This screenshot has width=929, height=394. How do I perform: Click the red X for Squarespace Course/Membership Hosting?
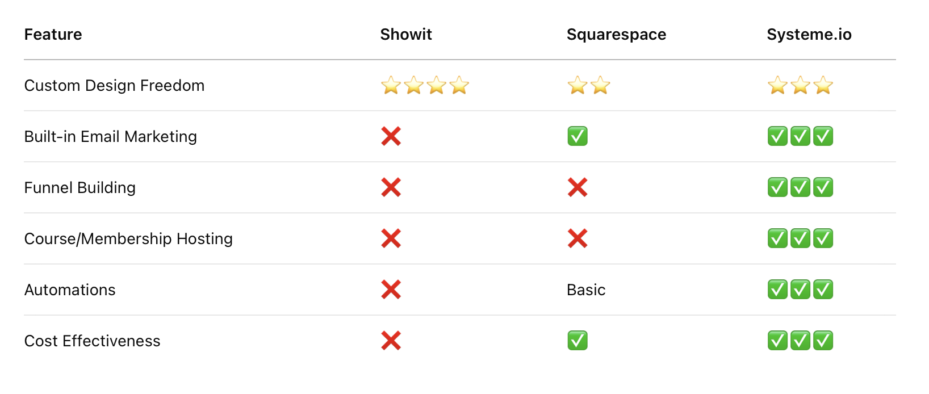click(x=578, y=238)
